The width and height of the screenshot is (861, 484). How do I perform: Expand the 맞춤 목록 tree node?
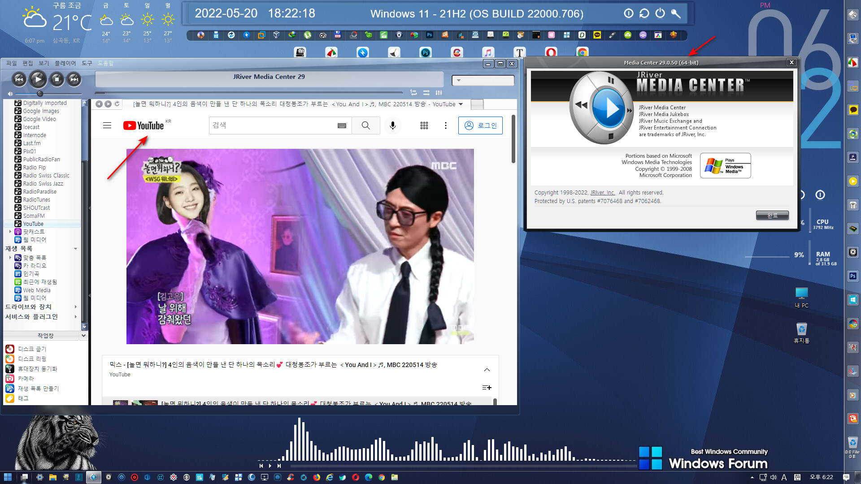pos(10,258)
